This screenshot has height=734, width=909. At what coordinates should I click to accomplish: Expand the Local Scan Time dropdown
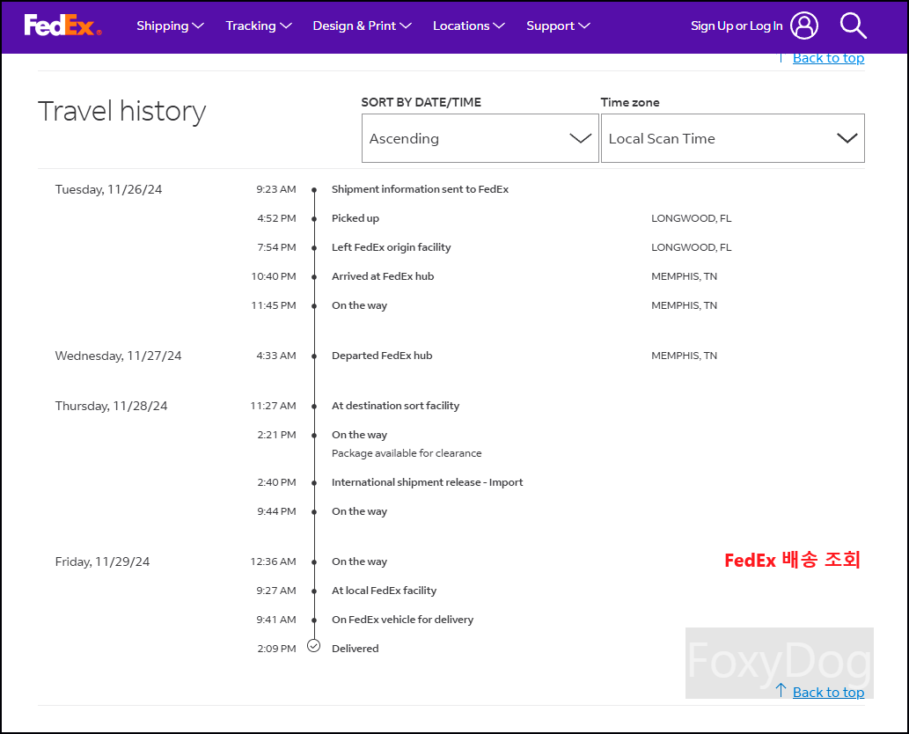[x=733, y=138]
